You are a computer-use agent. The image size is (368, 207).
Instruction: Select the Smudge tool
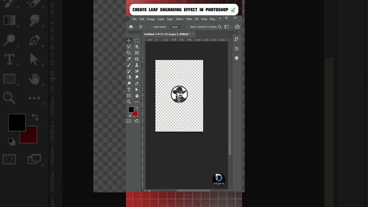coord(137,77)
